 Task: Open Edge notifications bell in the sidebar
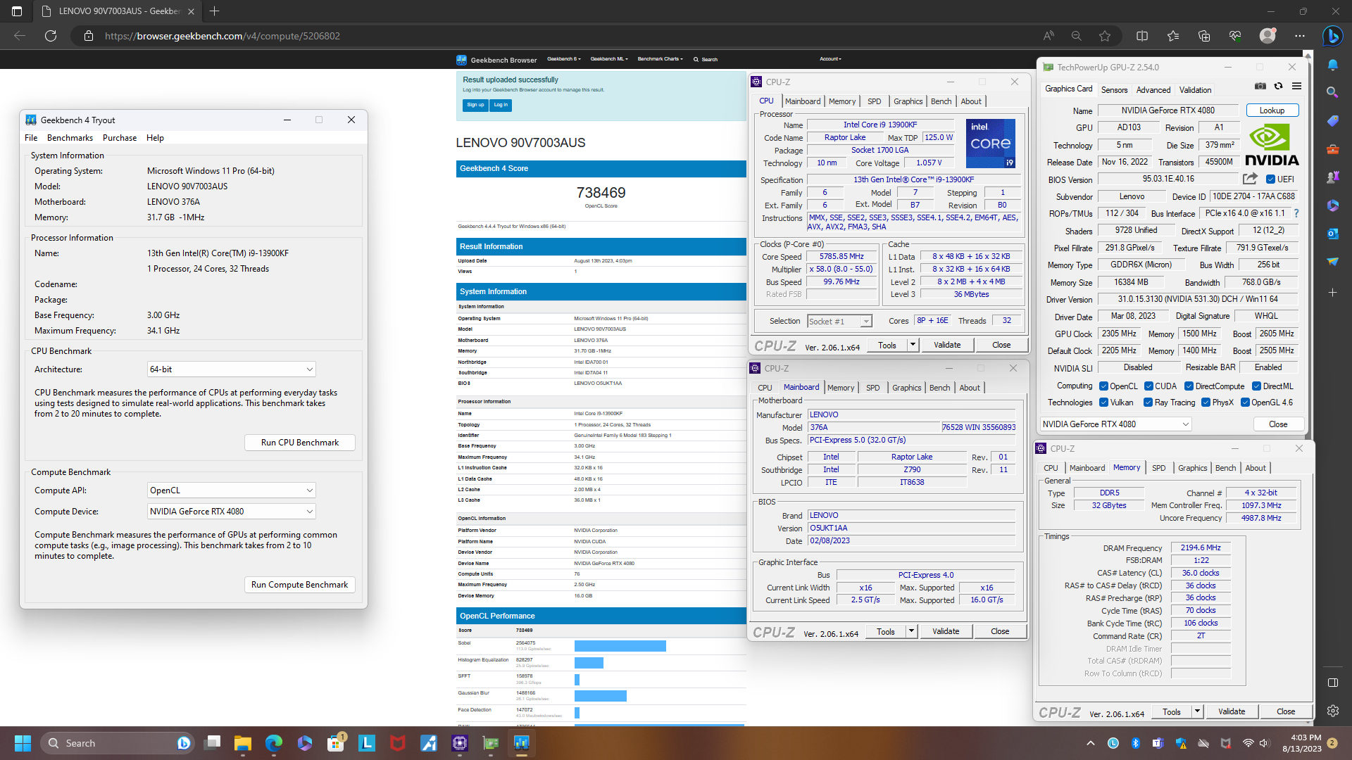click(1333, 65)
